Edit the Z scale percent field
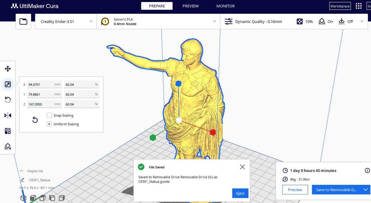This screenshot has height=203, width=371. tap(82, 104)
